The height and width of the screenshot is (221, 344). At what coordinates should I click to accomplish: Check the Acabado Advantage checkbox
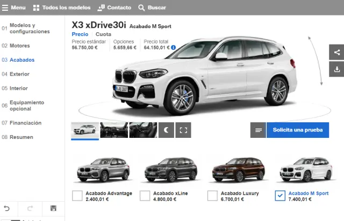(x=77, y=196)
